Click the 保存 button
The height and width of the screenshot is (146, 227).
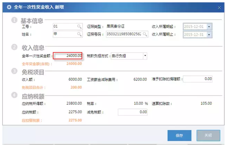[179, 136]
